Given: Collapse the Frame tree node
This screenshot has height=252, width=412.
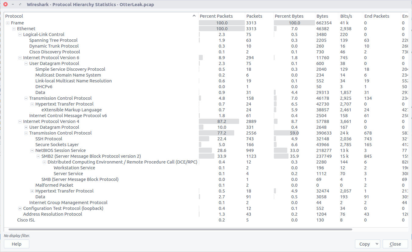Looking at the screenshot, I should pyautogui.click(x=8, y=23).
